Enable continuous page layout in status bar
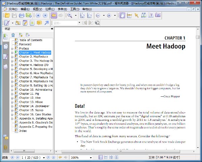Screen dimensions: 202x162 pyautogui.click(x=106, y=157)
